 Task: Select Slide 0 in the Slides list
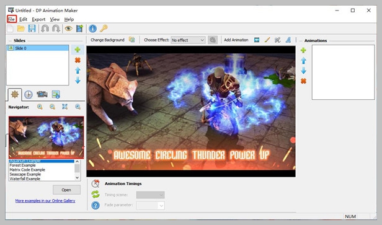(37, 48)
